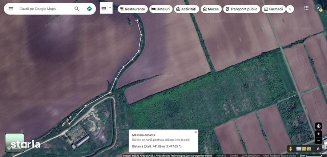The image size is (327, 157).
Task: Show more category chips with arrow
Action: [290, 9]
